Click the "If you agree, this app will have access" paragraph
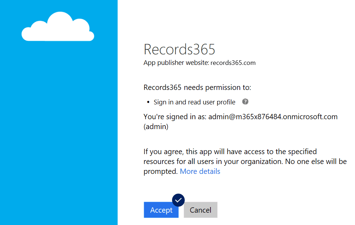Image resolution: width=355 pixels, height=225 pixels. 245,162
